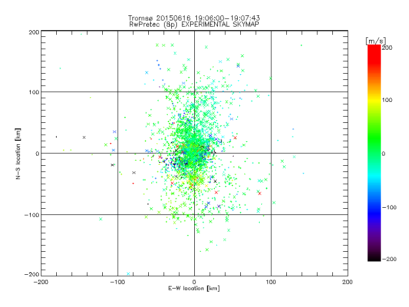Select the "E-W location [km]" axis label
The height and width of the screenshot is (307, 409).
(x=194, y=288)
